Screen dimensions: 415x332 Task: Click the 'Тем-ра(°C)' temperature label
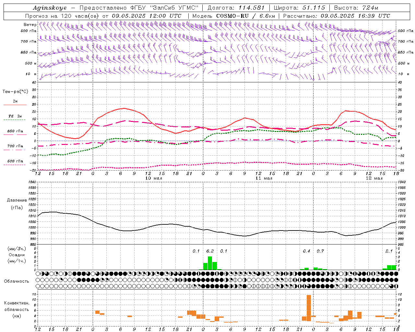coord(15,92)
